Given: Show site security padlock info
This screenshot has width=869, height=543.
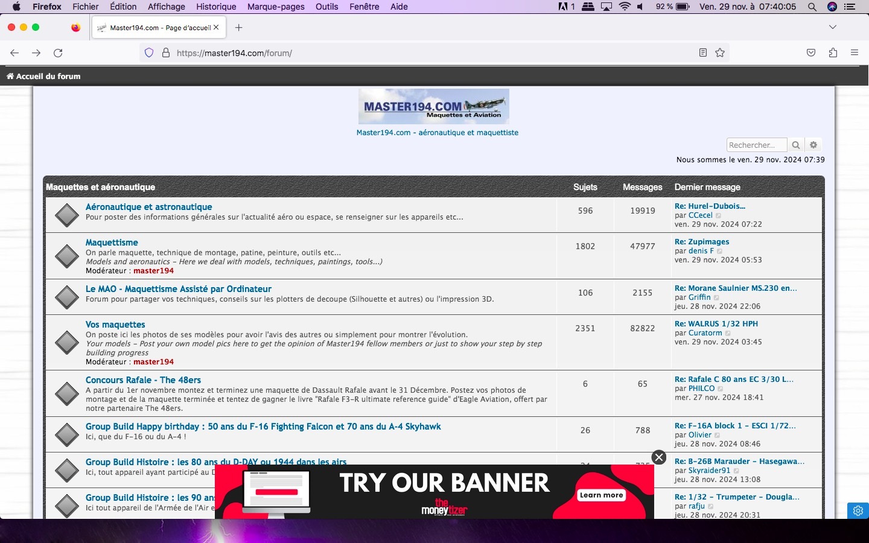Looking at the screenshot, I should coord(166,53).
